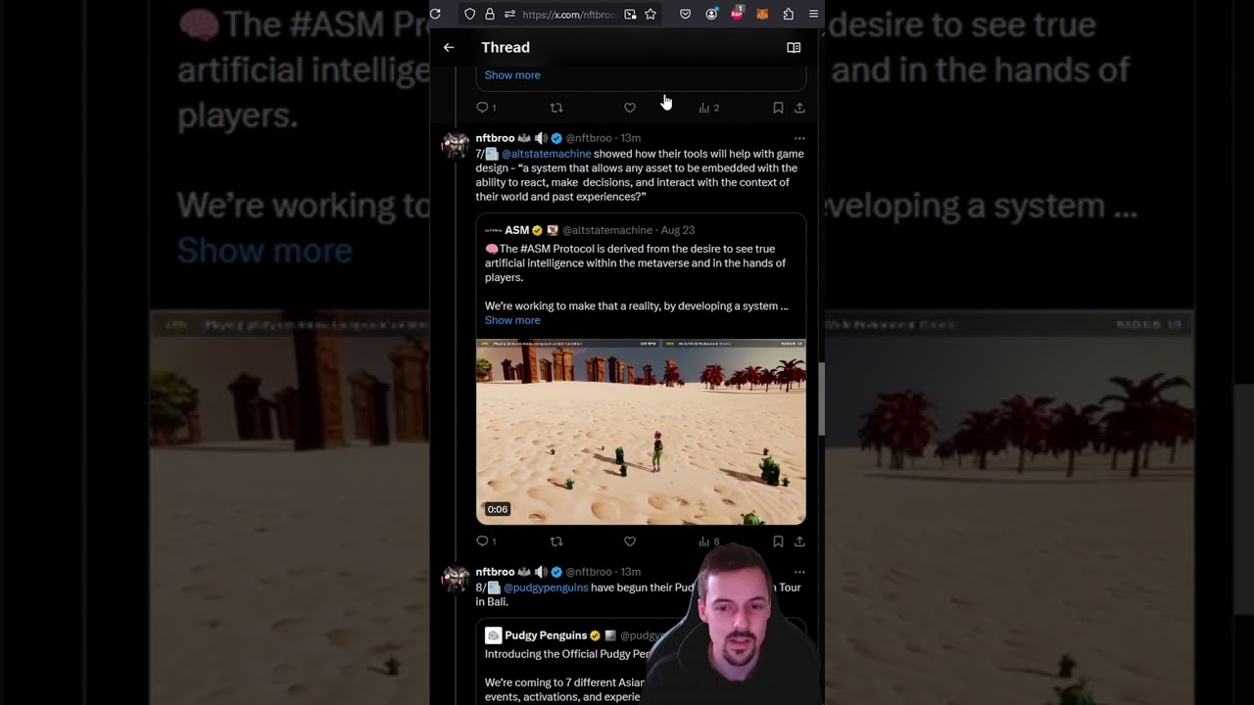The height and width of the screenshot is (705, 1254).
Task: Open the tracking protection shield icon
Action: (470, 14)
